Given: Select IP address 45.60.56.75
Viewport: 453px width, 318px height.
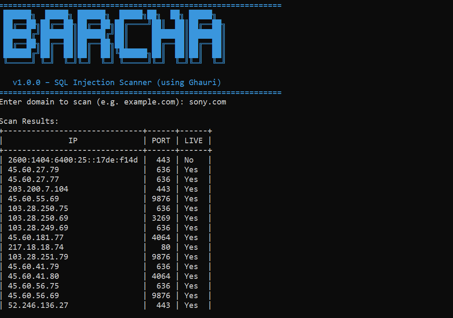Looking at the screenshot, I should (x=33, y=286).
